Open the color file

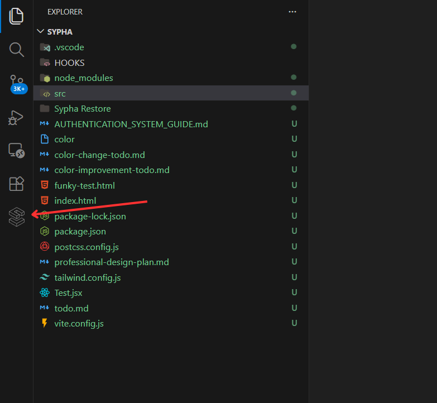click(x=171, y=139)
